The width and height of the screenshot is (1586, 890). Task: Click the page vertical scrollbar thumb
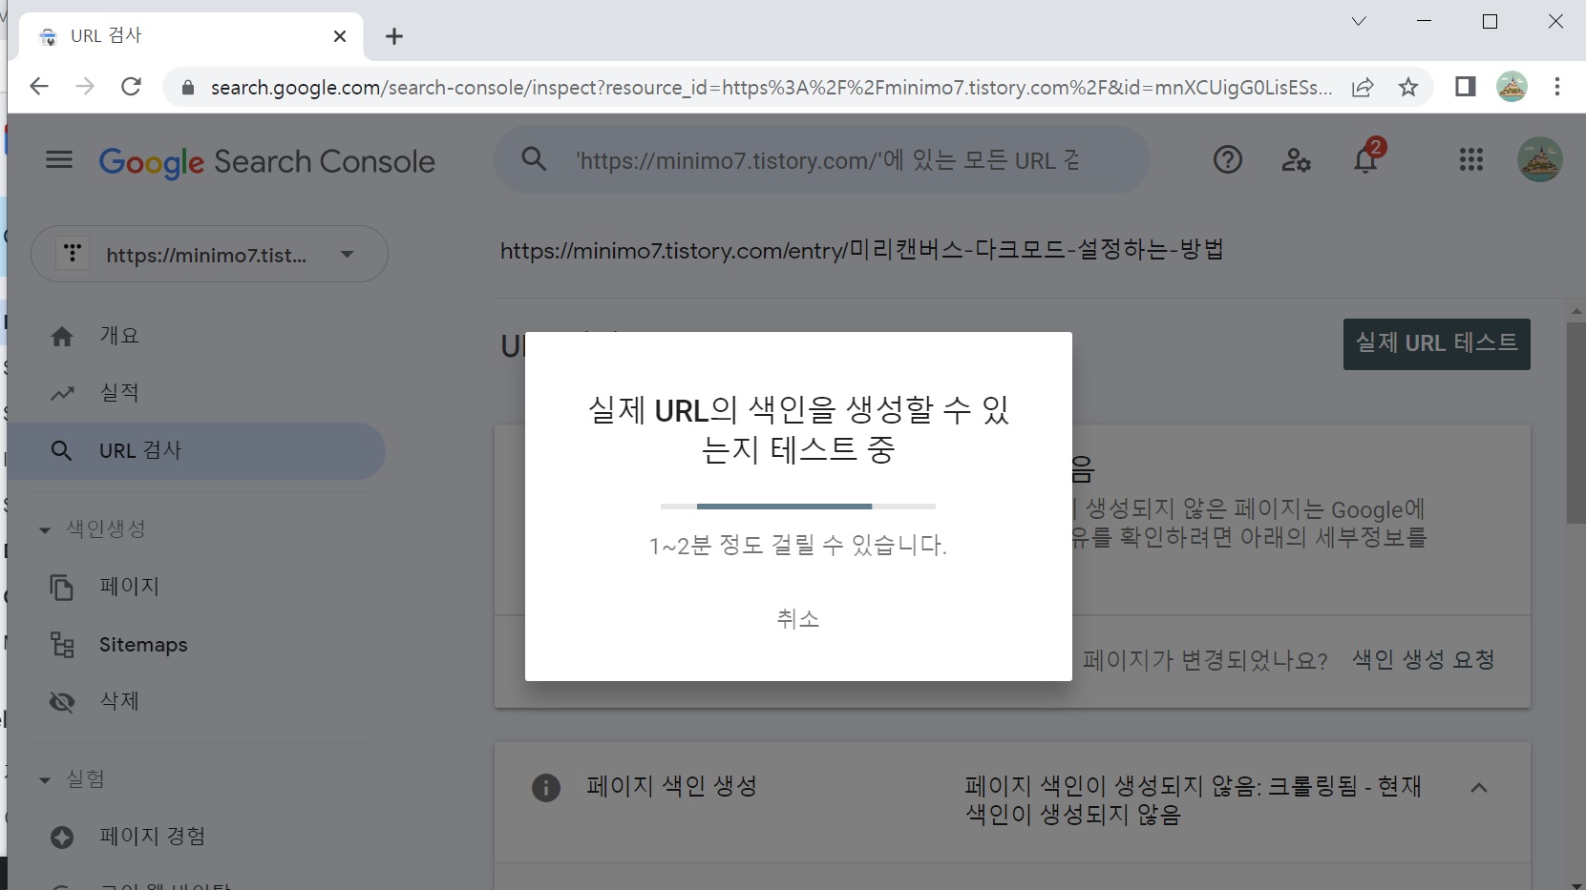point(1576,423)
